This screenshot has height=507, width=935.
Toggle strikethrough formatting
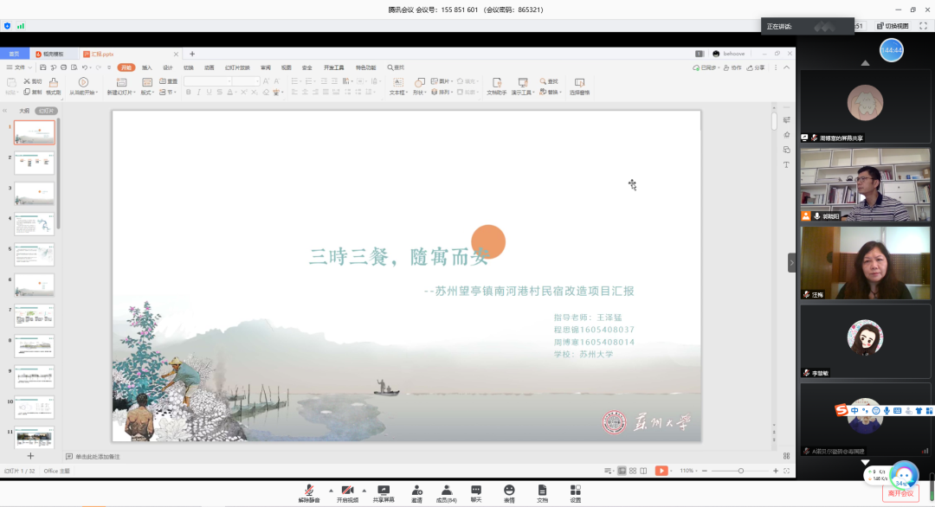pyautogui.click(x=219, y=93)
